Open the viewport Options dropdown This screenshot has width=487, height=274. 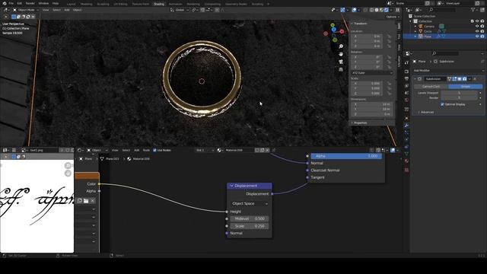[x=393, y=17]
